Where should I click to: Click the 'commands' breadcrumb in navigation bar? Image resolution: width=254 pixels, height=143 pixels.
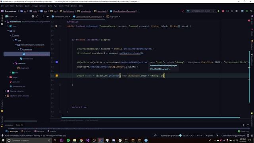102,11
